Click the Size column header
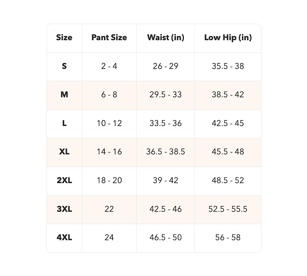Screen dimensions: 307x276 [64, 38]
